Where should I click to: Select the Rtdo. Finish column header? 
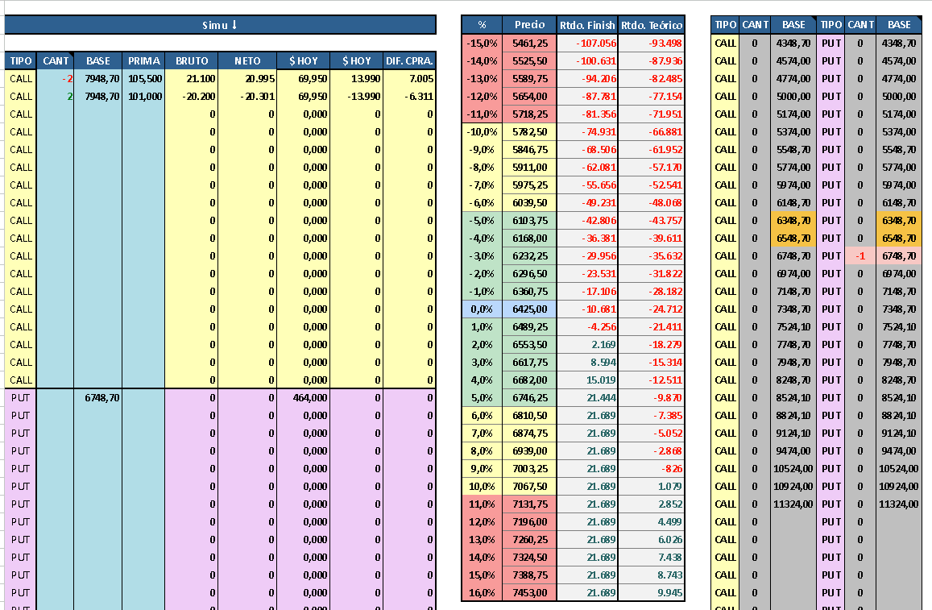[x=587, y=25]
